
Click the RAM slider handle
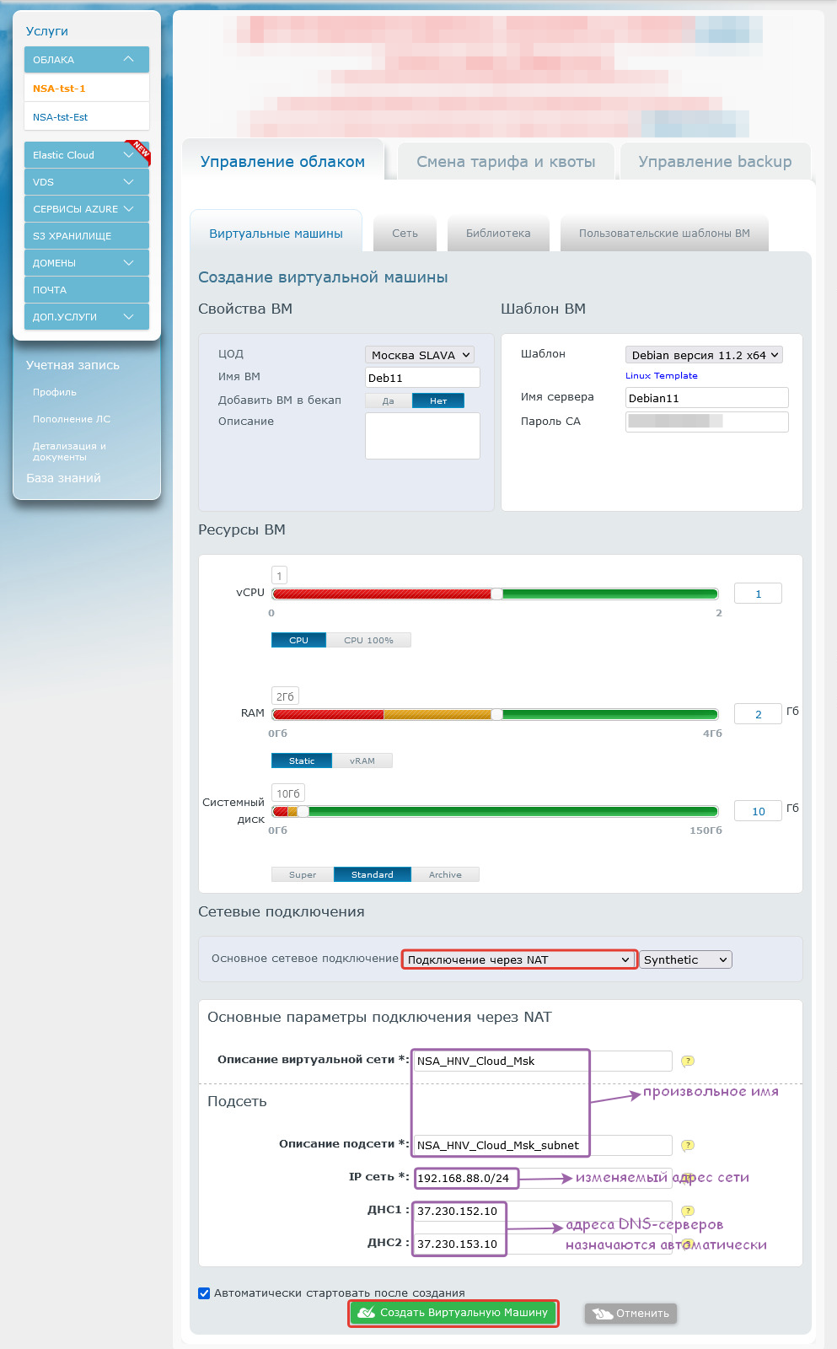[x=496, y=714]
